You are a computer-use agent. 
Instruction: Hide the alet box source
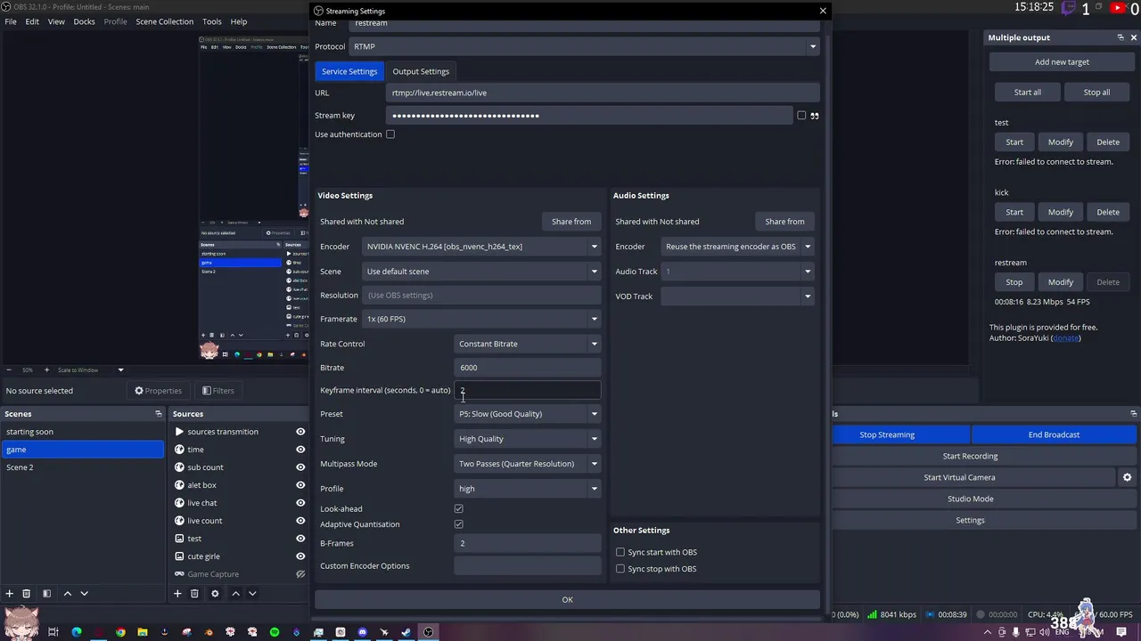click(300, 485)
